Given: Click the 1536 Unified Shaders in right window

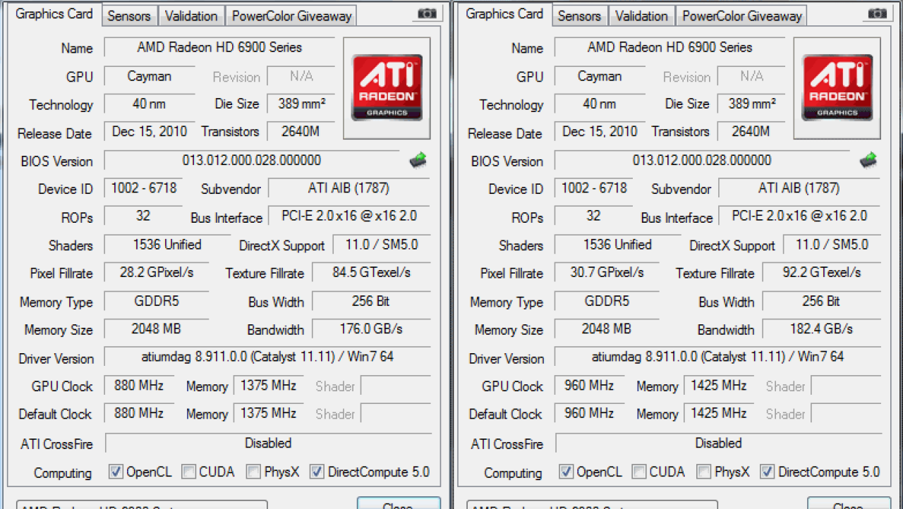Looking at the screenshot, I should (617, 245).
